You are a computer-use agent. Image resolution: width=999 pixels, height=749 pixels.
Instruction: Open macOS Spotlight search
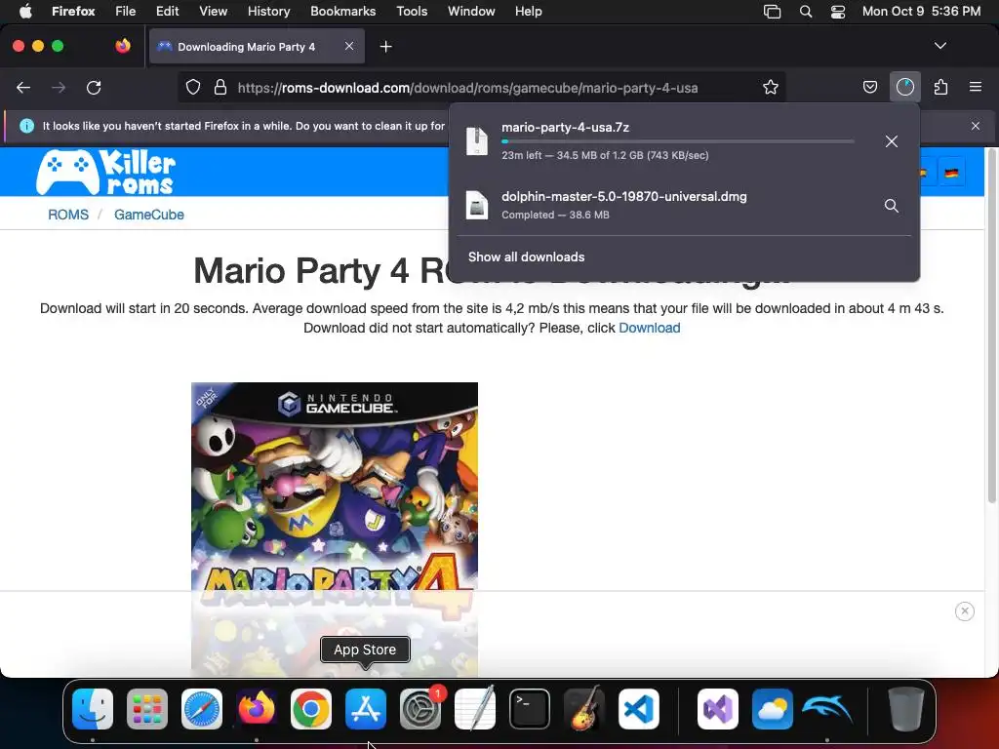[805, 12]
